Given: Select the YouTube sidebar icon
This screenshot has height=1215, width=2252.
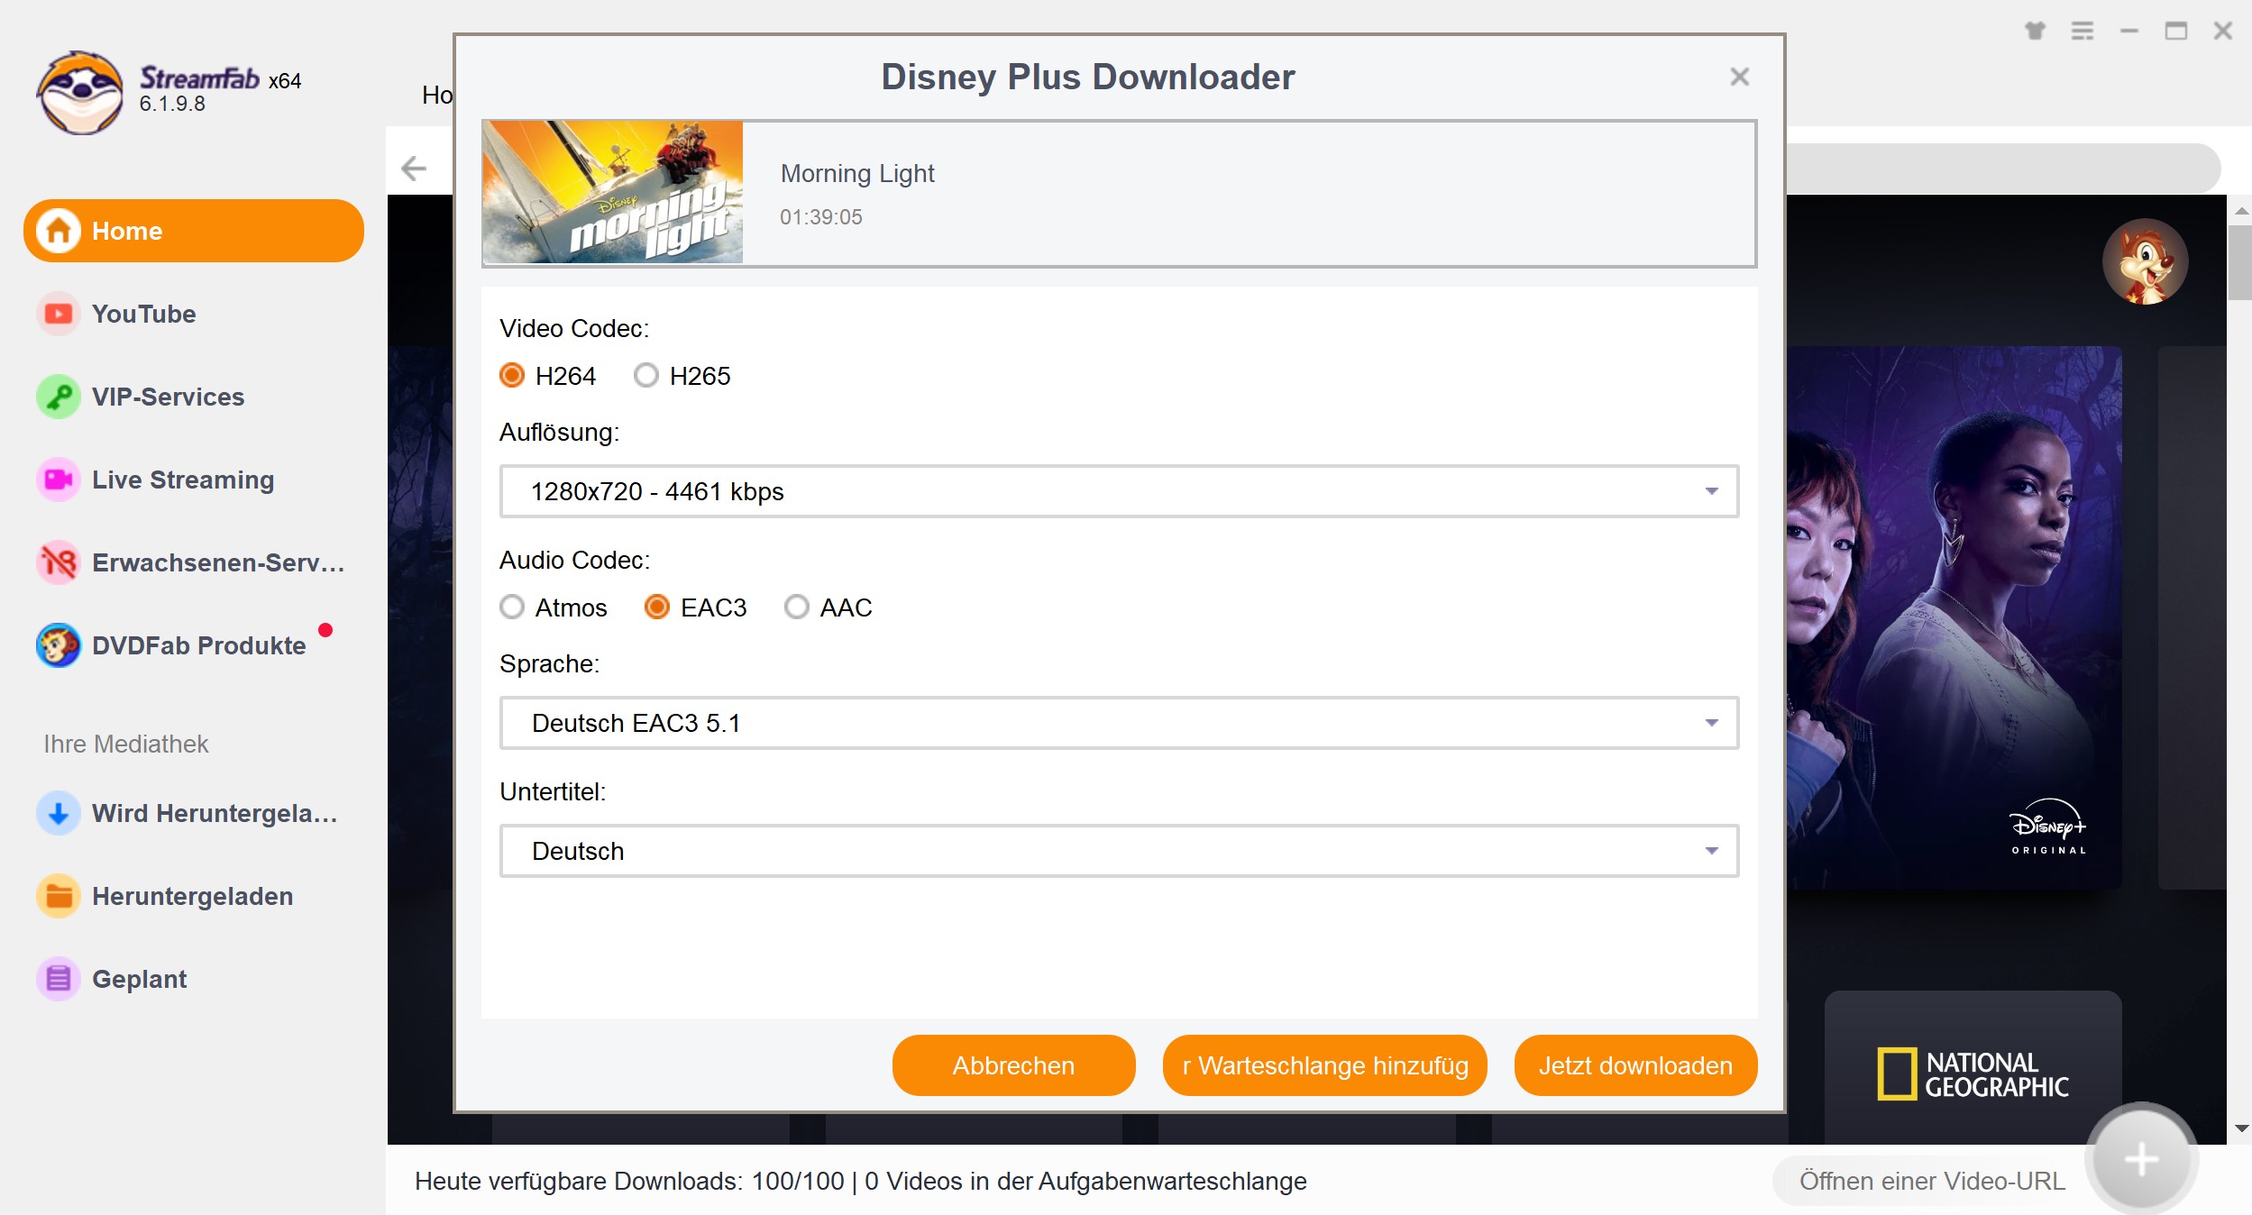Looking at the screenshot, I should [x=58, y=314].
